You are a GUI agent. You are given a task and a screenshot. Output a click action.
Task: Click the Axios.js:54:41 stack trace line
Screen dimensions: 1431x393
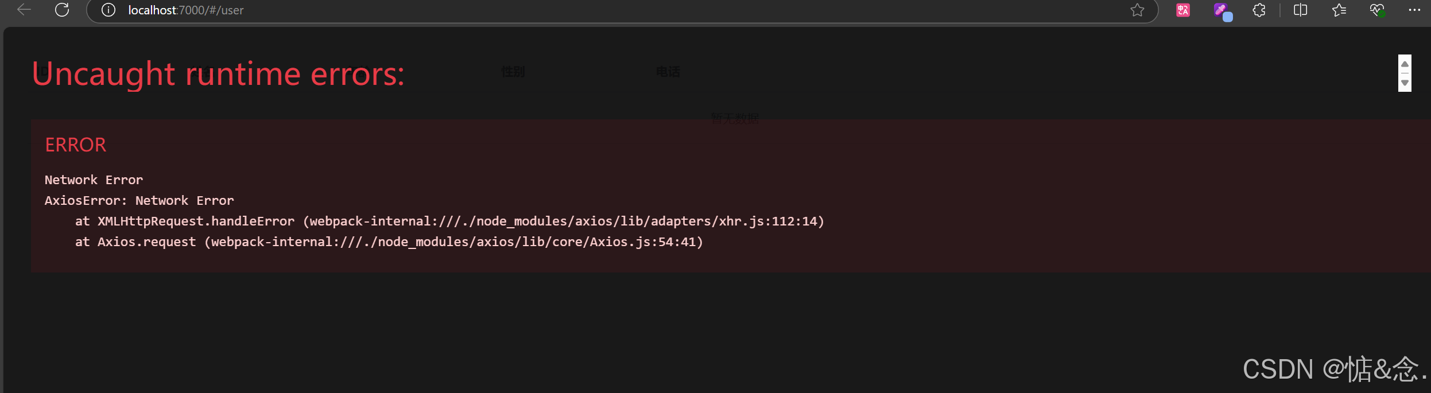389,242
